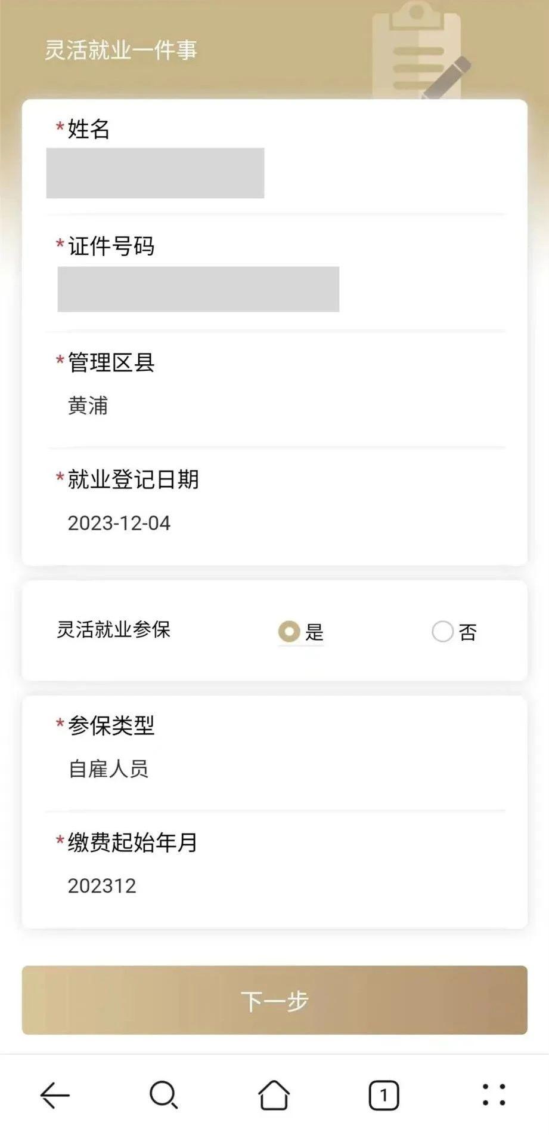
Task: Tap the browser back arrow icon
Action: (55, 1095)
